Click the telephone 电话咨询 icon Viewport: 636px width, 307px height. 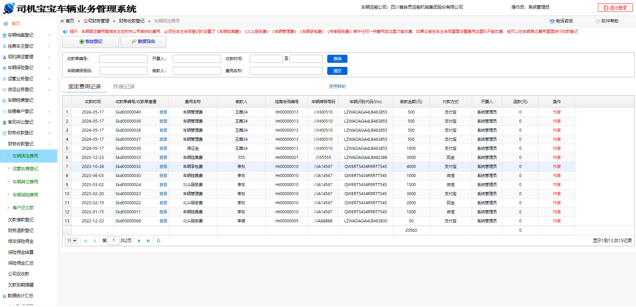click(552, 21)
